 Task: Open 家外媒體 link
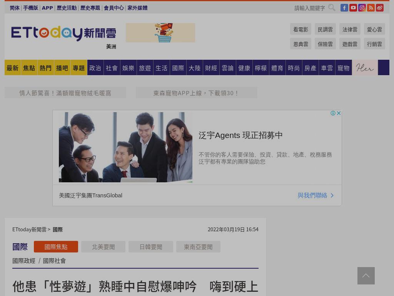click(x=137, y=8)
